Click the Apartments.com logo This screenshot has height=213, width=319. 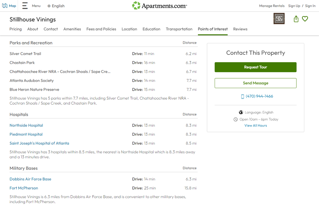click(x=159, y=6)
